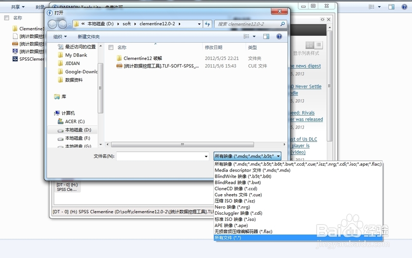Image resolution: width=412 pixels, height=258 pixels.
Task: Open the file type filter combo box
Action: 247,156
